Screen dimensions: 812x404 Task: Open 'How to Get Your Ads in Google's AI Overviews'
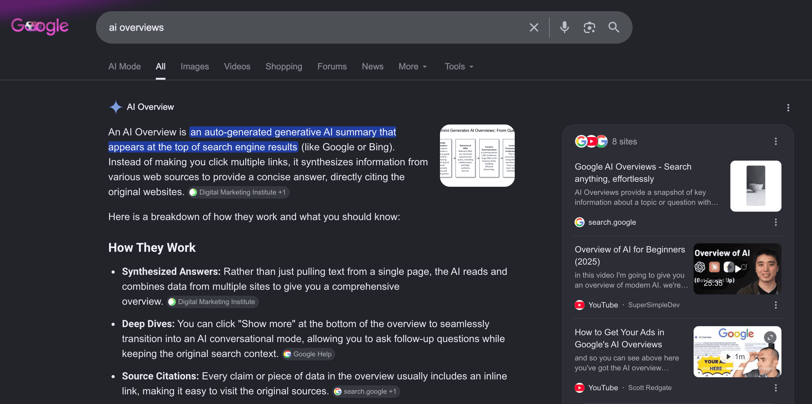[x=619, y=338]
